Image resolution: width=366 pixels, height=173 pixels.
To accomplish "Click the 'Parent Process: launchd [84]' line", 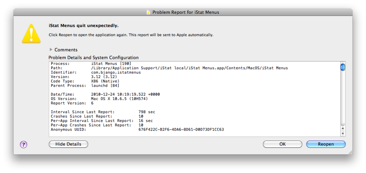I will (x=85, y=86).
